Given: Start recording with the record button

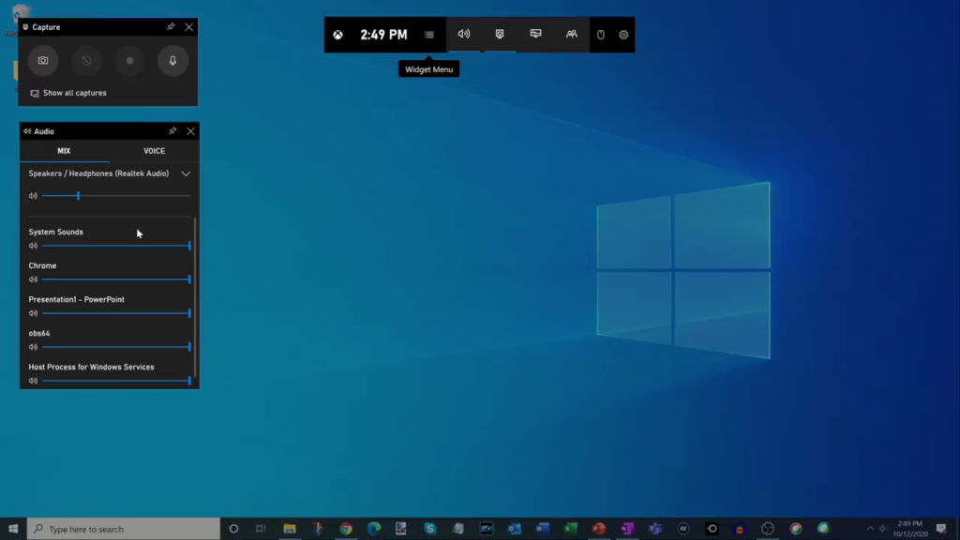Looking at the screenshot, I should [128, 61].
